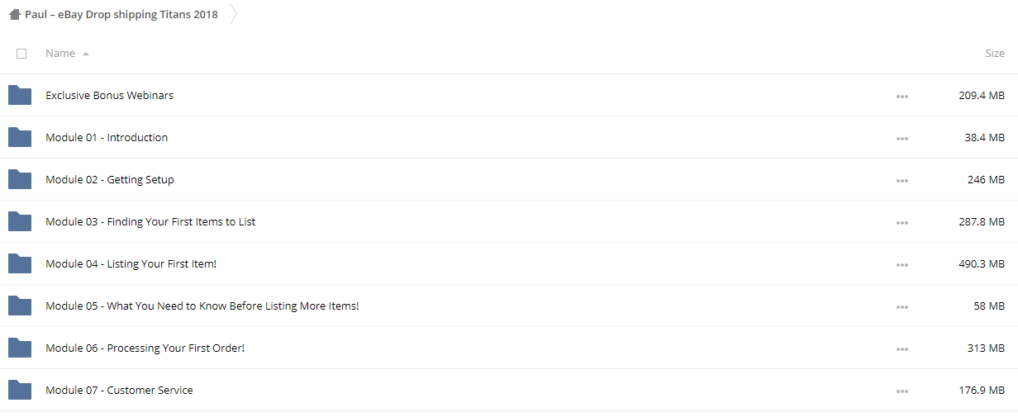1018x417 pixels.
Task: Sort files by Size column
Action: 995,53
